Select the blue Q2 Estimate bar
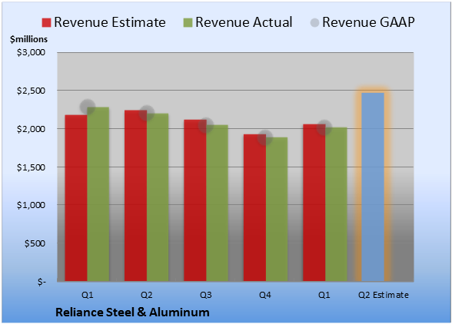Screen dimensions: 452x324 pyautogui.click(x=373, y=187)
